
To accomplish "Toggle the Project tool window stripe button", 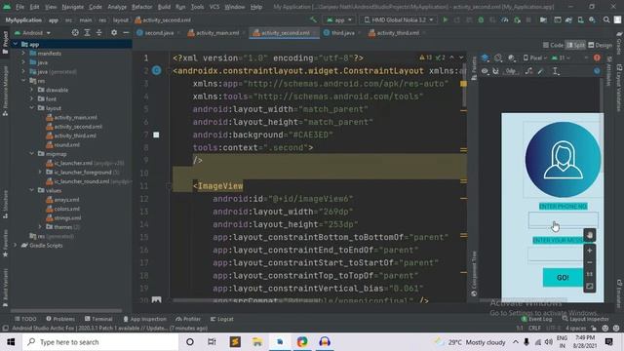I will pos(5,43).
